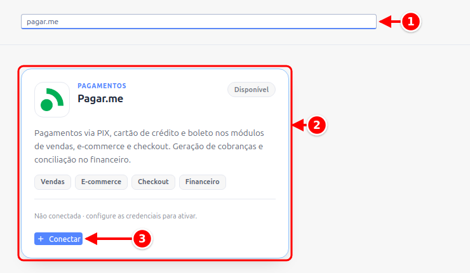Image resolution: width=470 pixels, height=273 pixels.
Task: Click the Conectar button
Action: tap(58, 239)
